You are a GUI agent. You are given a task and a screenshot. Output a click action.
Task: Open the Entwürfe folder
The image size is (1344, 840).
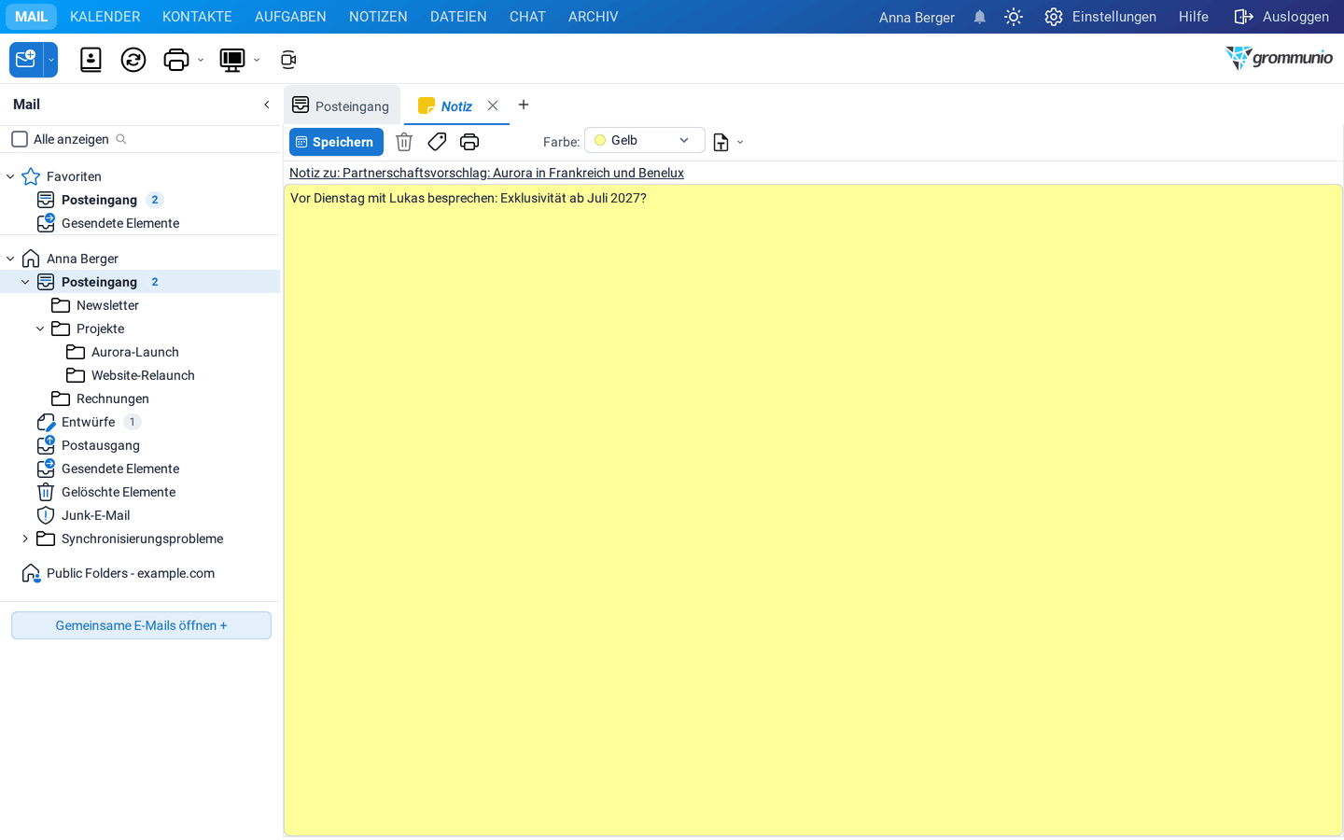pyautogui.click(x=89, y=422)
